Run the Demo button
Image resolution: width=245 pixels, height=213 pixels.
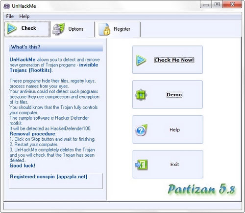point(168,94)
